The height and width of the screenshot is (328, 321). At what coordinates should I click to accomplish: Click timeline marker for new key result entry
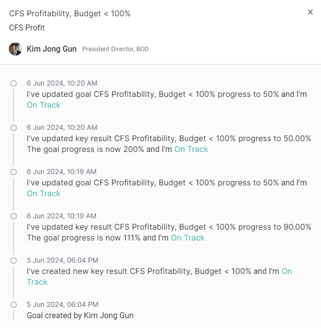(14, 261)
